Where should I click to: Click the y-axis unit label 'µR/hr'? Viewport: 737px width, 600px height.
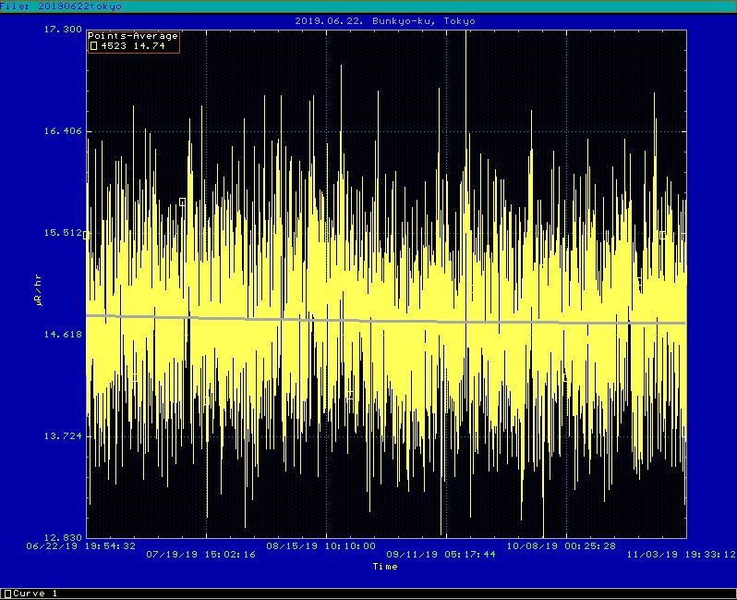(39, 290)
